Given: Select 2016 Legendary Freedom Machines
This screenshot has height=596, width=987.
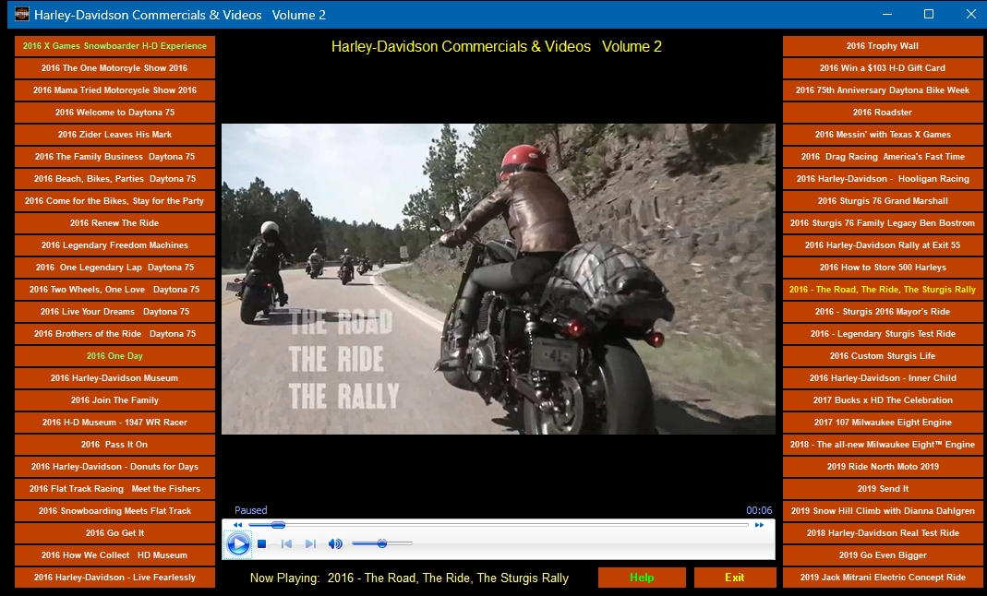Looking at the screenshot, I should click(x=114, y=245).
